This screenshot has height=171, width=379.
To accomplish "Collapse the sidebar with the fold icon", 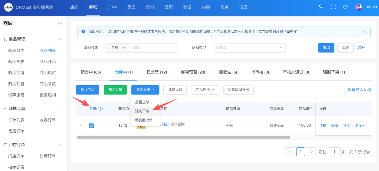I will click(x=60, y=24).
